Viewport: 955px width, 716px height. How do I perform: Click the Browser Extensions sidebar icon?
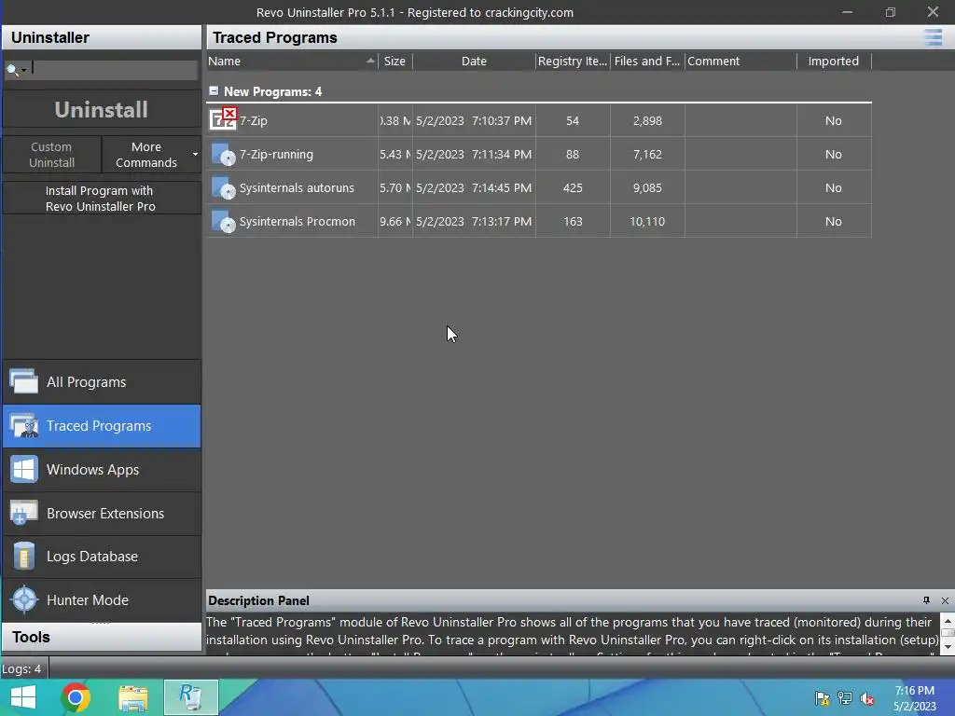pyautogui.click(x=23, y=514)
